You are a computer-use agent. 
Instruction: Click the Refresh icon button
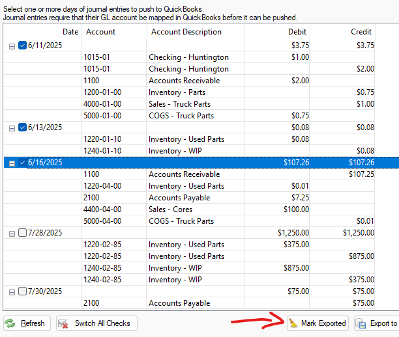[x=11, y=323]
